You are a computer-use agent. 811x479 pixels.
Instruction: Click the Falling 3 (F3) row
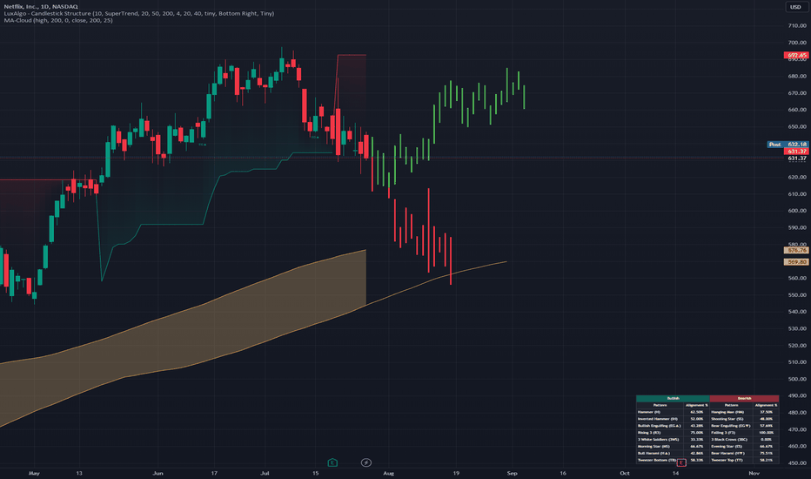coord(744,432)
